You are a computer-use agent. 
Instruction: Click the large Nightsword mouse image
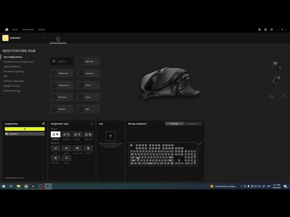[x=169, y=83]
